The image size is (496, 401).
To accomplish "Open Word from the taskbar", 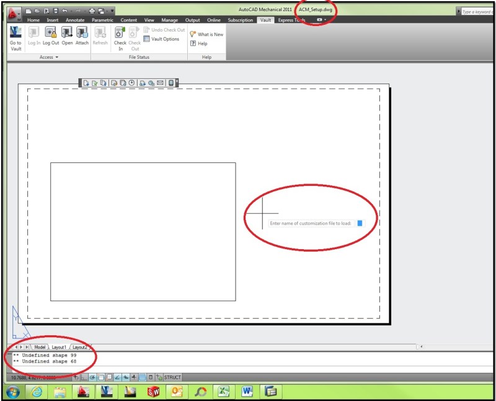I will tap(247, 392).
